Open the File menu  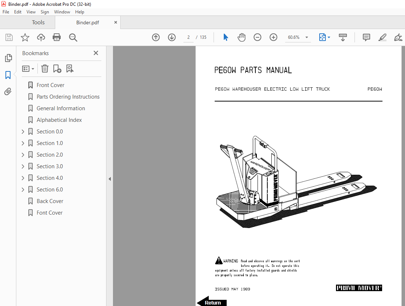click(6, 12)
